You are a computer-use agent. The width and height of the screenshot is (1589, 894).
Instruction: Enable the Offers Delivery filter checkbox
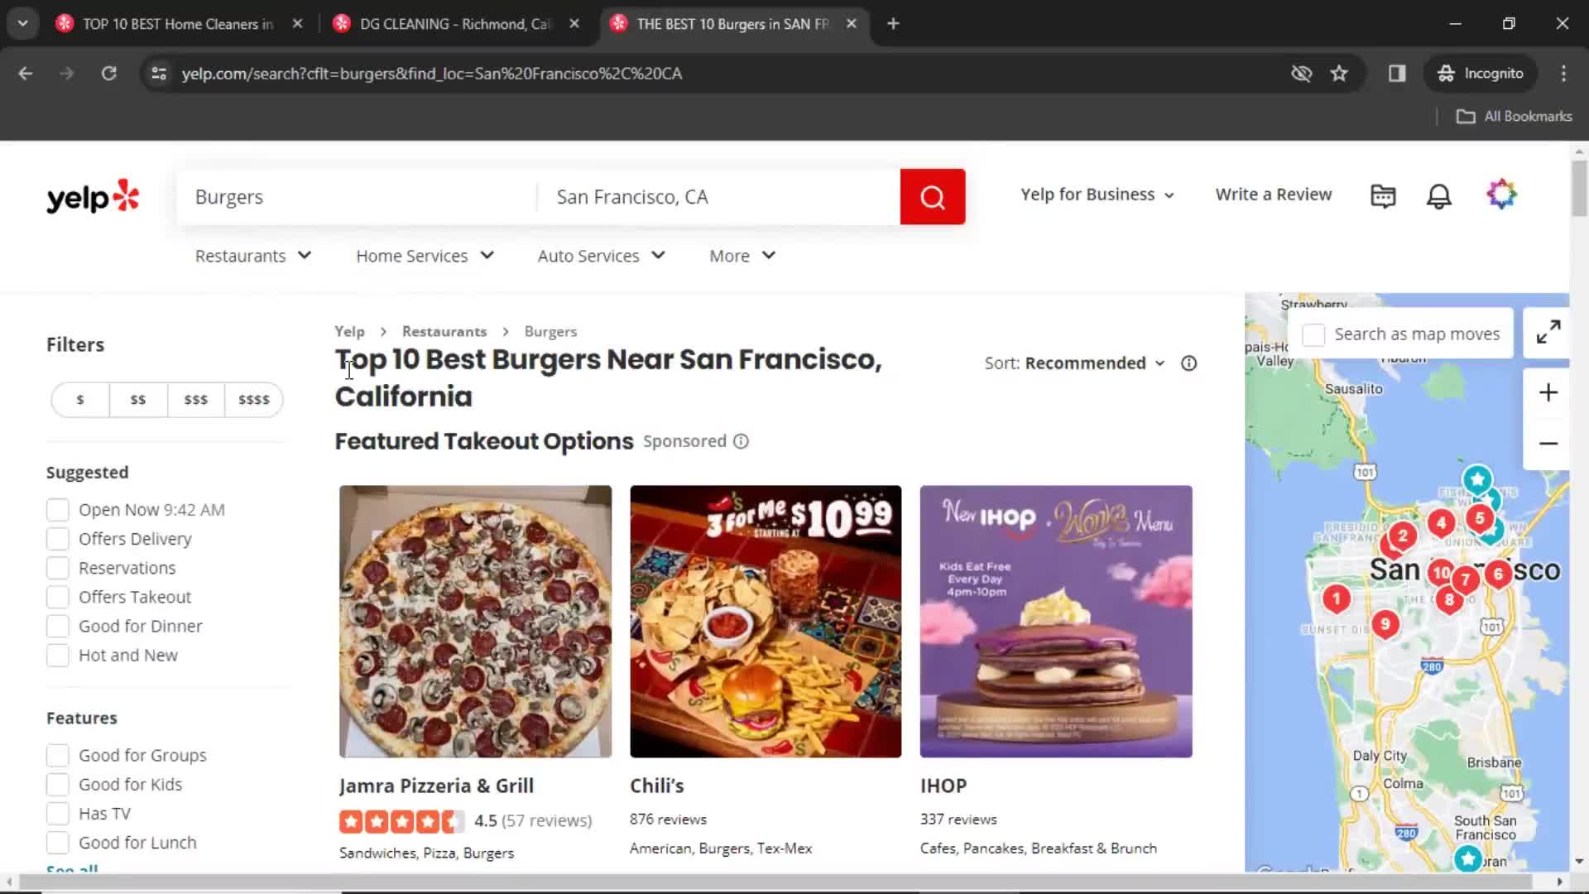[57, 538]
